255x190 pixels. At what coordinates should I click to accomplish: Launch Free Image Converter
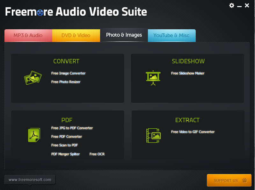(x=68, y=74)
